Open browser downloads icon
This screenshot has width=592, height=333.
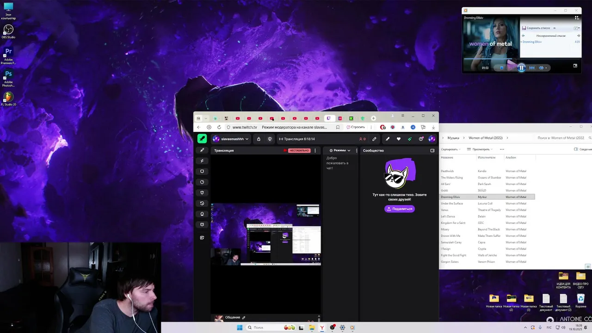coord(433,127)
